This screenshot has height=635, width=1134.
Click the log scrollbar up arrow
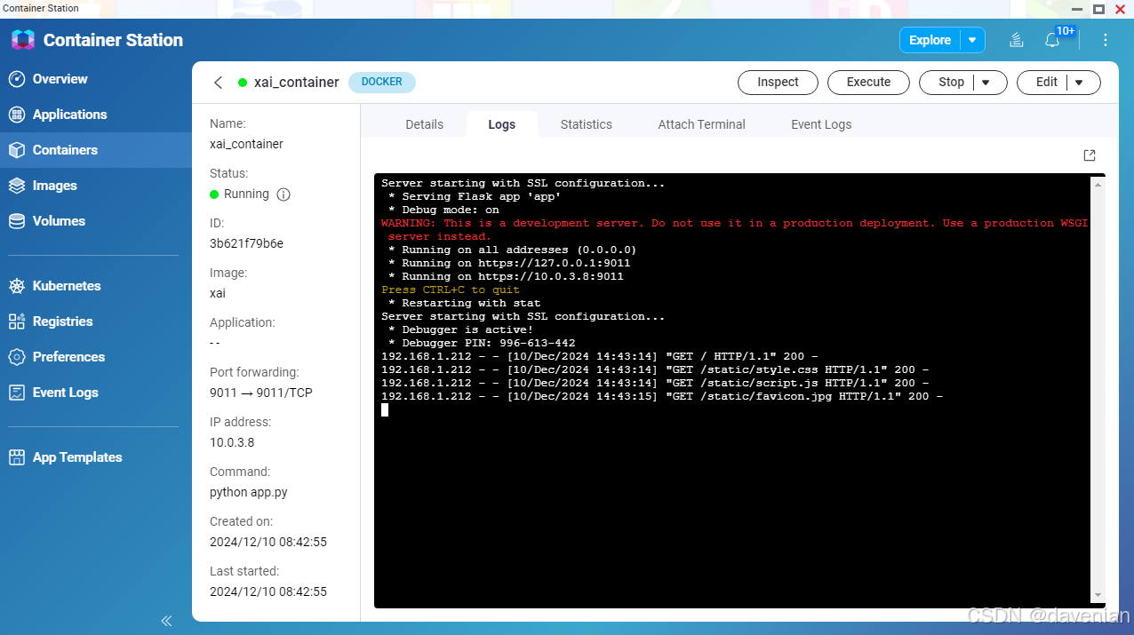[1098, 184]
